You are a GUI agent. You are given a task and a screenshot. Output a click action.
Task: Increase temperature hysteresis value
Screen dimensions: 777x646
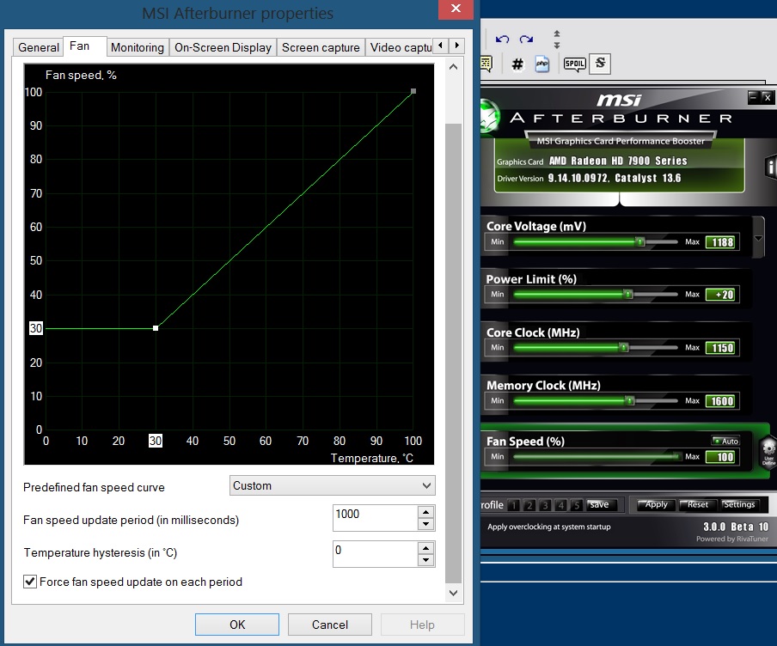tap(425, 548)
